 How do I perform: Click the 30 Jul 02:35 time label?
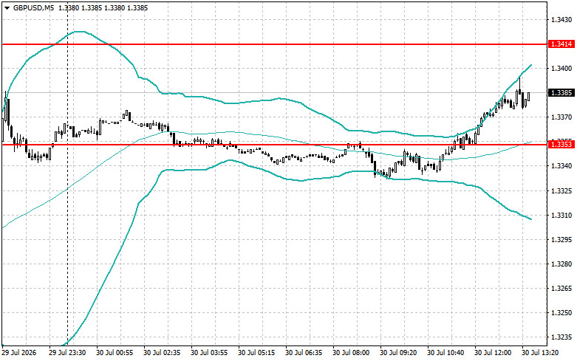162,353
